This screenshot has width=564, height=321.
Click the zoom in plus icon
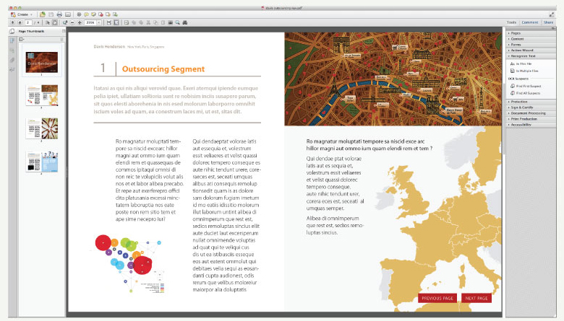click(79, 22)
